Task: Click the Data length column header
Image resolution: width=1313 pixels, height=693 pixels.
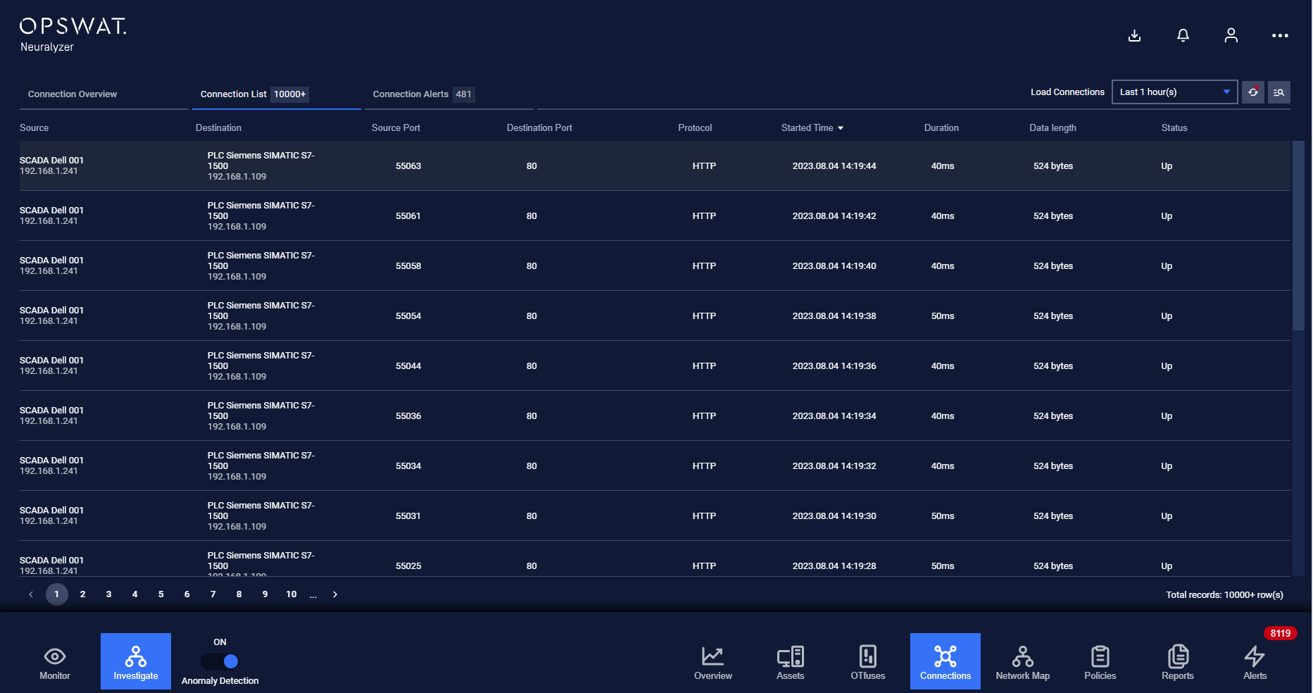Action: pyautogui.click(x=1053, y=127)
